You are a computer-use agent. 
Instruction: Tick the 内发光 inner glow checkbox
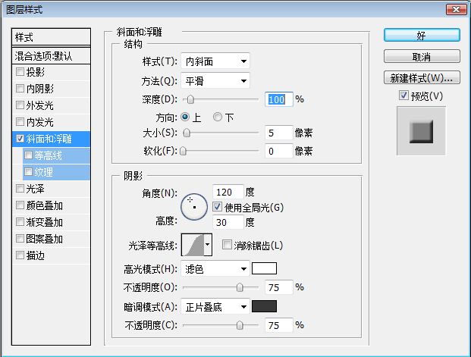(20, 122)
